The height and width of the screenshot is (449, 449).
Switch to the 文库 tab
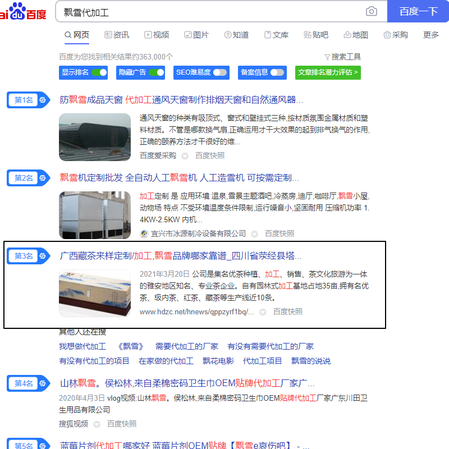tap(276, 35)
